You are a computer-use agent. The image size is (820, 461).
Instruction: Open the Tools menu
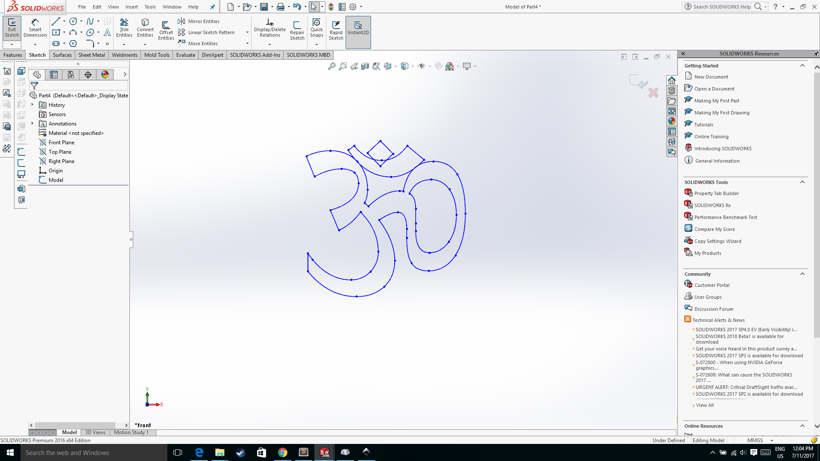(x=150, y=7)
